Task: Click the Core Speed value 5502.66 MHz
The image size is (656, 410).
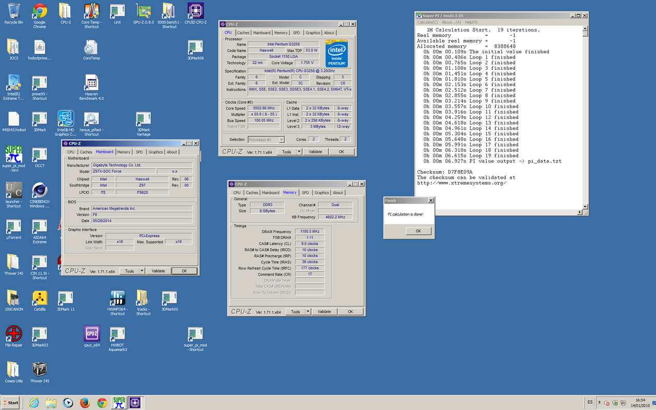Action: pyautogui.click(x=264, y=108)
